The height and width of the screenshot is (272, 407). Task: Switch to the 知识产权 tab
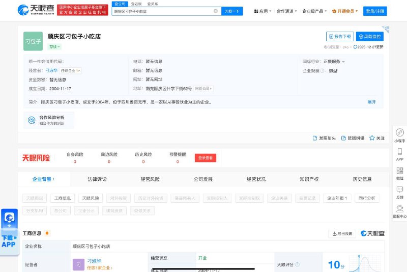[309, 179]
